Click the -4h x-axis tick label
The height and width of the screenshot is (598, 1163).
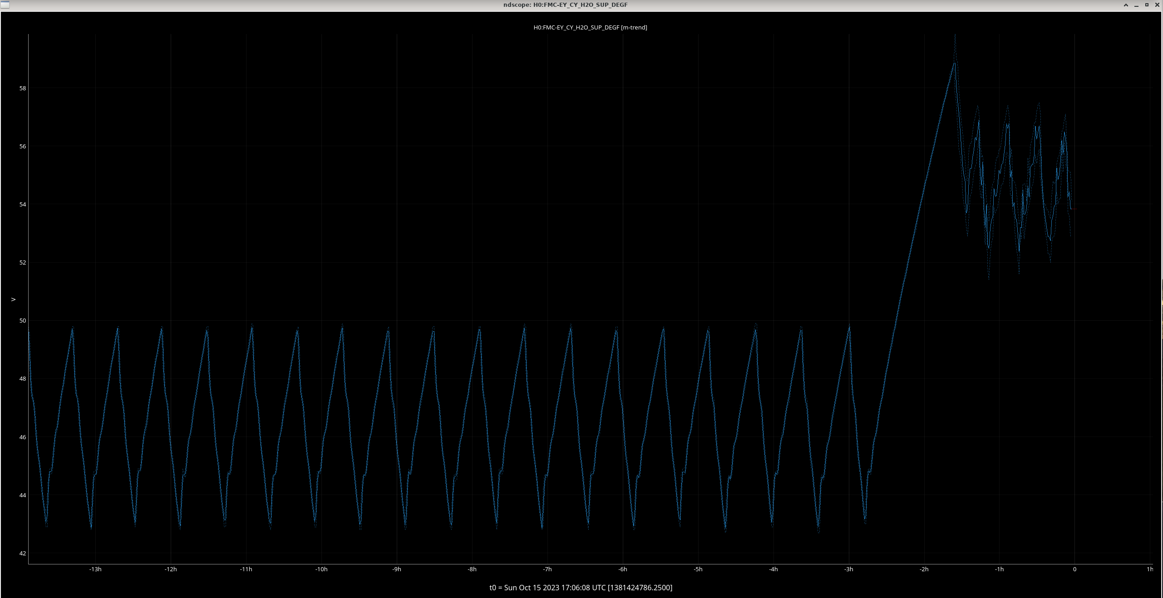[774, 569]
